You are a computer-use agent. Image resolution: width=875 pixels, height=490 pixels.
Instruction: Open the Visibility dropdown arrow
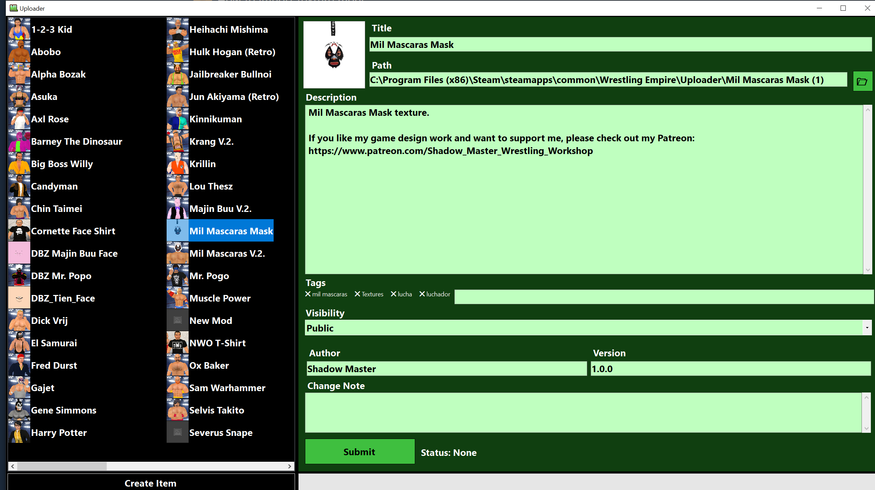[867, 328]
